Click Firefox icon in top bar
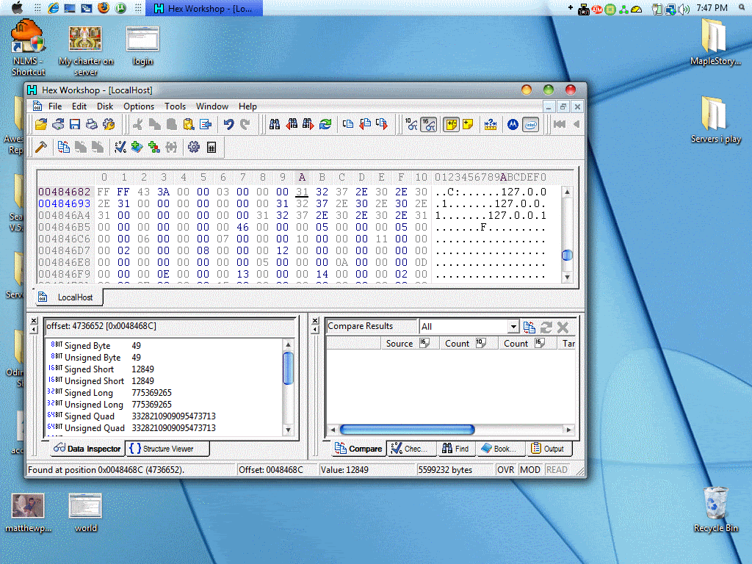The width and height of the screenshot is (752, 564). (x=103, y=7)
